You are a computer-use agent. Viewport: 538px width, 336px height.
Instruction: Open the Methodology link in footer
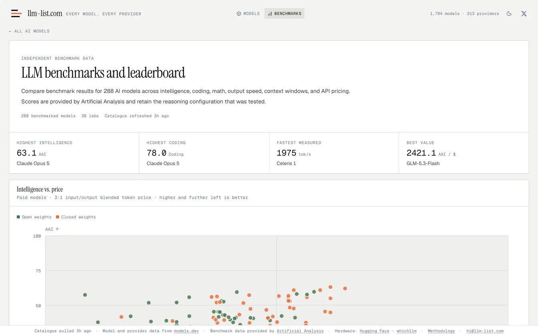coord(441,331)
